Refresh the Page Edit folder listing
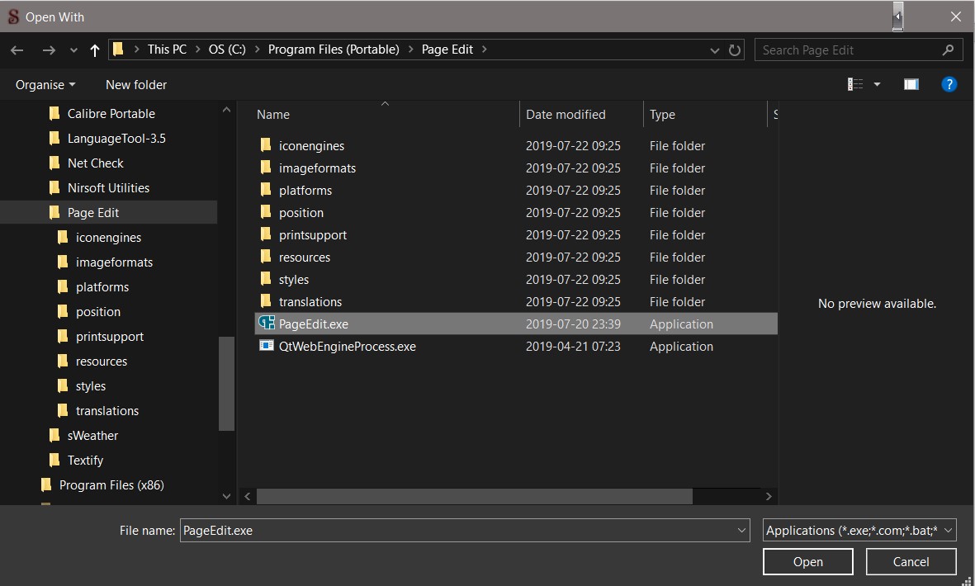The height and width of the screenshot is (586, 975). pyautogui.click(x=735, y=50)
